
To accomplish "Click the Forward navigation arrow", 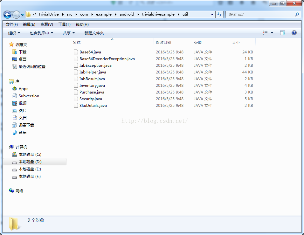I will coord(16,15).
